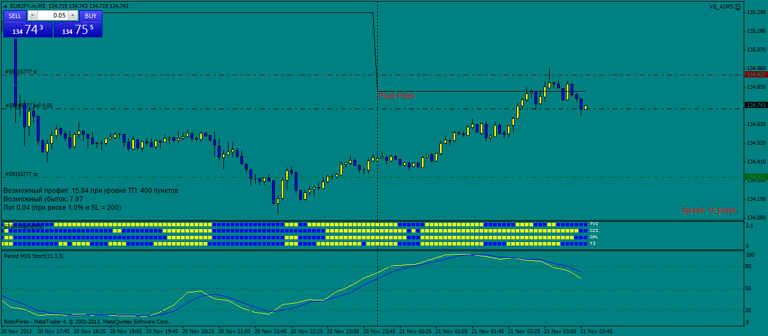Click the CCI matrix row label
This screenshot has width=768, height=336.
click(x=594, y=231)
